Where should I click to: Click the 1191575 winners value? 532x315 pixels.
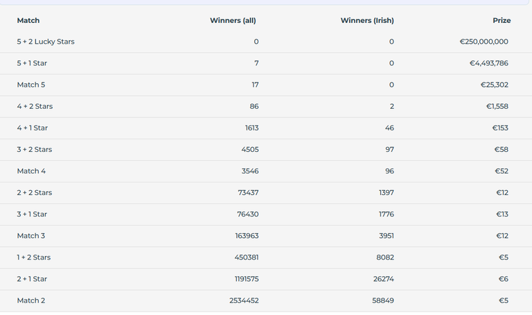tap(247, 279)
